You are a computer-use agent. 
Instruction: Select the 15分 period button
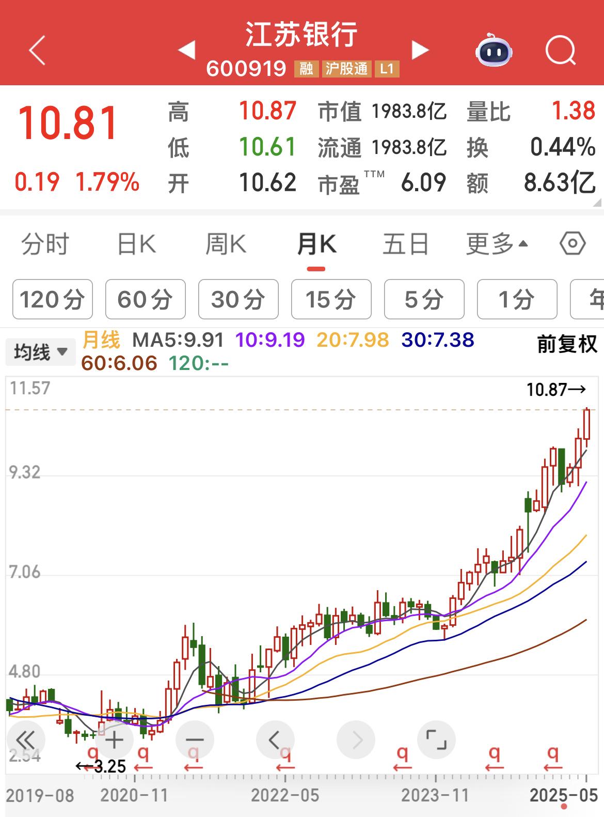[x=331, y=299]
